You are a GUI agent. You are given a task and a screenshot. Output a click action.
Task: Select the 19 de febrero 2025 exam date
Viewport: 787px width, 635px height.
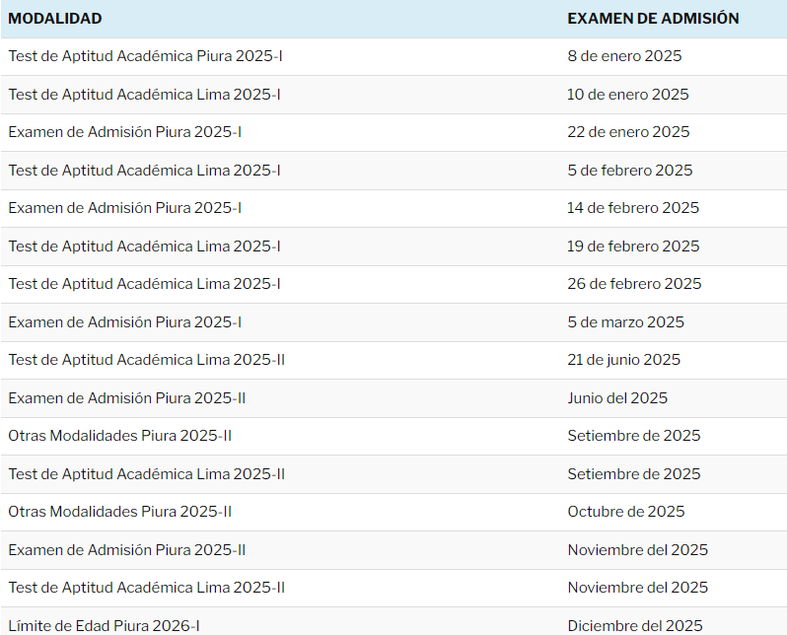[x=633, y=247]
